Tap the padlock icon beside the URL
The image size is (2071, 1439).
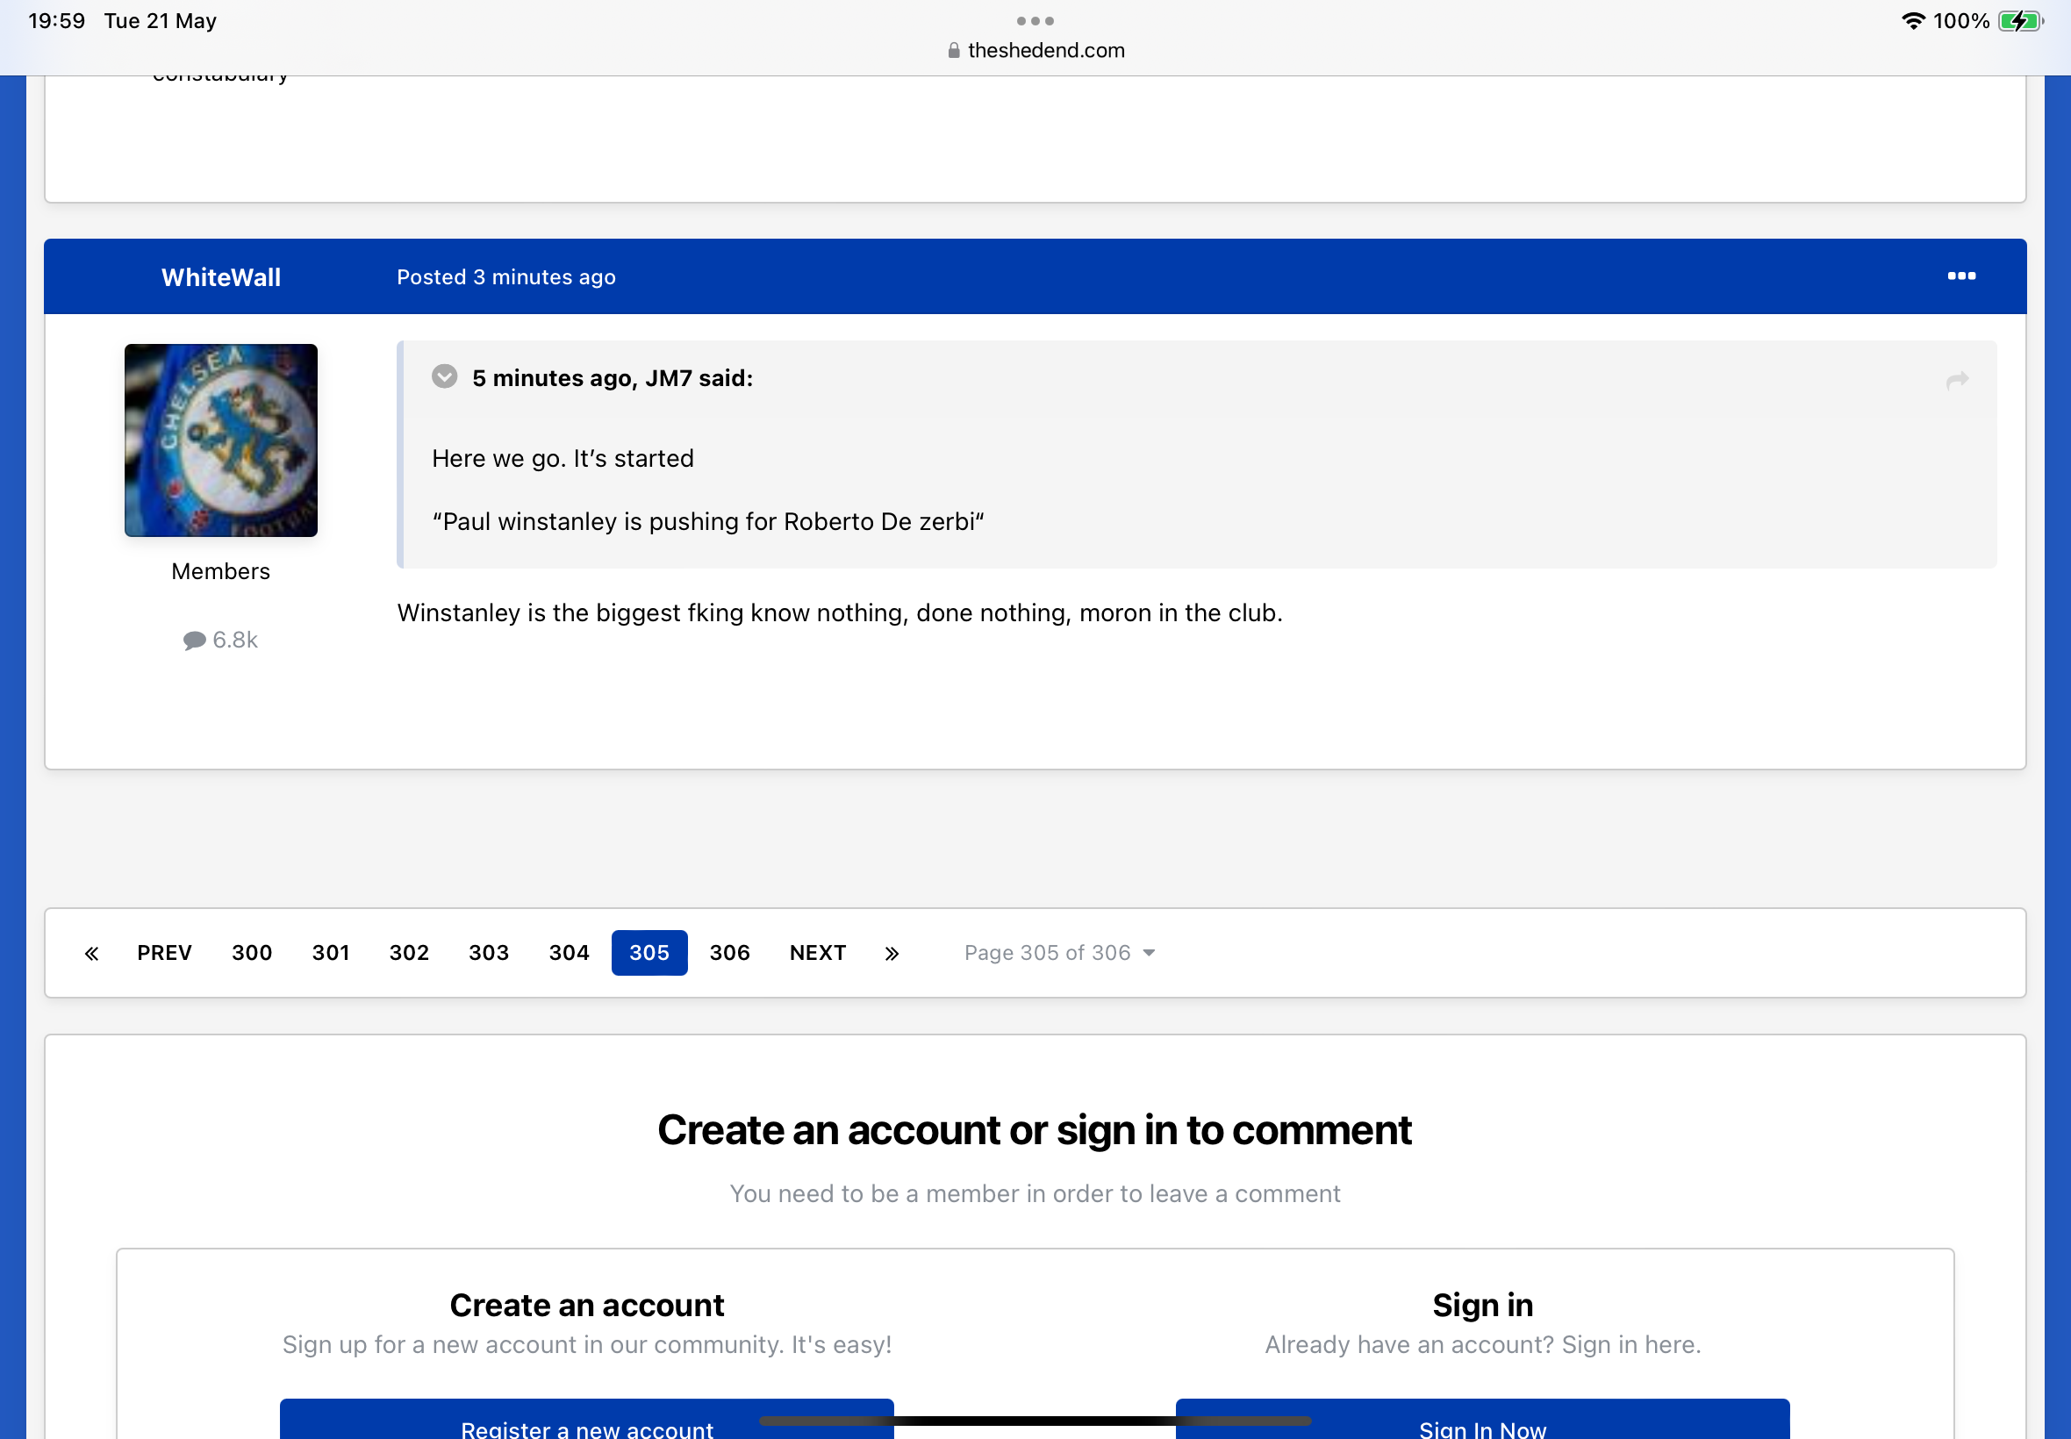pyautogui.click(x=953, y=51)
